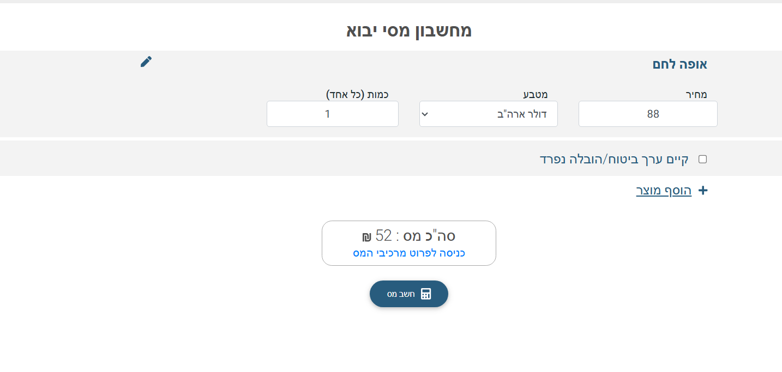Click the כמות (כל אחד) quantity label
Screen dimensions: 782x372
357,94
